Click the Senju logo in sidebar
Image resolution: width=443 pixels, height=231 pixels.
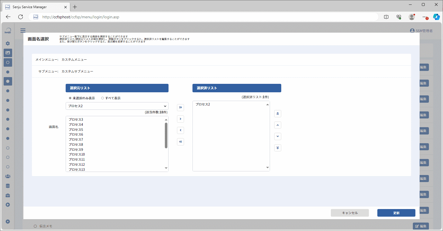point(8,31)
